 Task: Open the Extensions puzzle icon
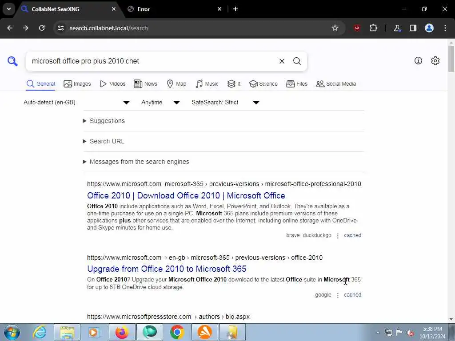tap(373, 28)
